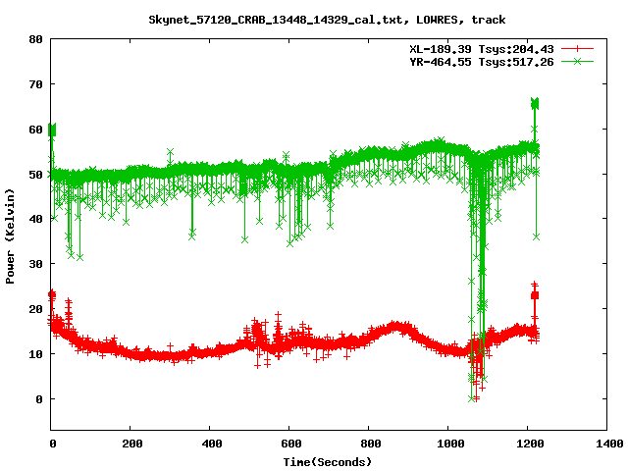Click the 70 tick label on the power axis

[x=36, y=84]
